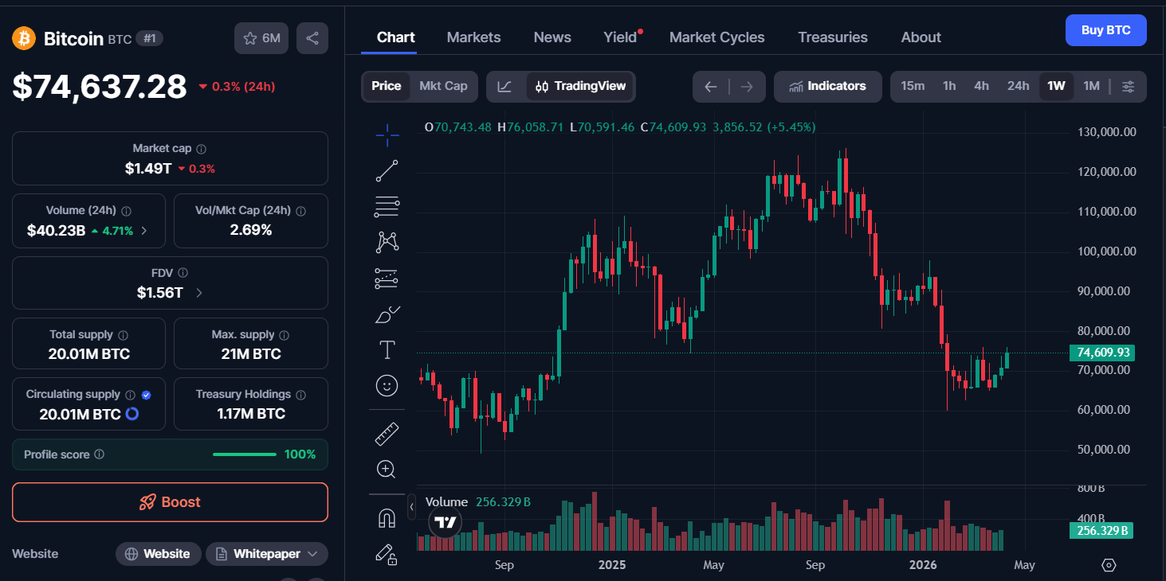This screenshot has height=581, width=1166.
Task: Click verified badge by Circulating supply
Action: click(x=146, y=395)
